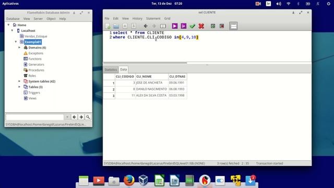
Task: Open View menu in SQL editor
Action: [x=125, y=19]
